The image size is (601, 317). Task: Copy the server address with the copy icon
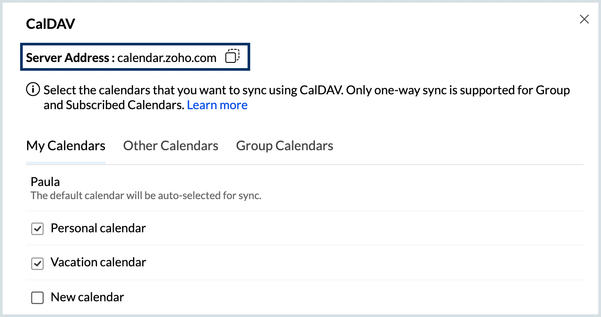point(232,56)
